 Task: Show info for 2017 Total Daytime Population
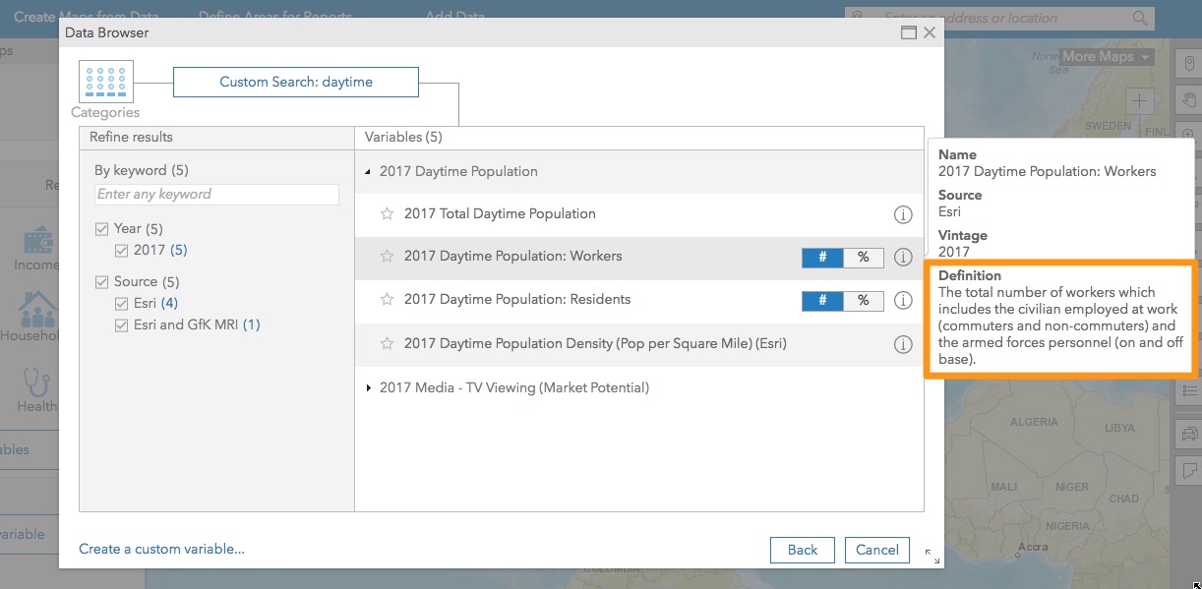(x=902, y=214)
